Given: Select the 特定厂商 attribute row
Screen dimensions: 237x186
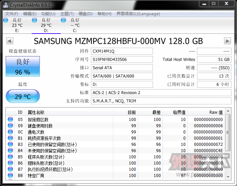Looking at the screenshot, I should point(115,175).
